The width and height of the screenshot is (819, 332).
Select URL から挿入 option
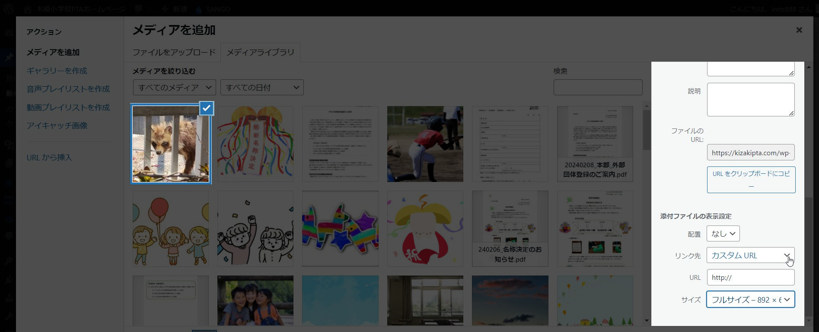coord(49,157)
